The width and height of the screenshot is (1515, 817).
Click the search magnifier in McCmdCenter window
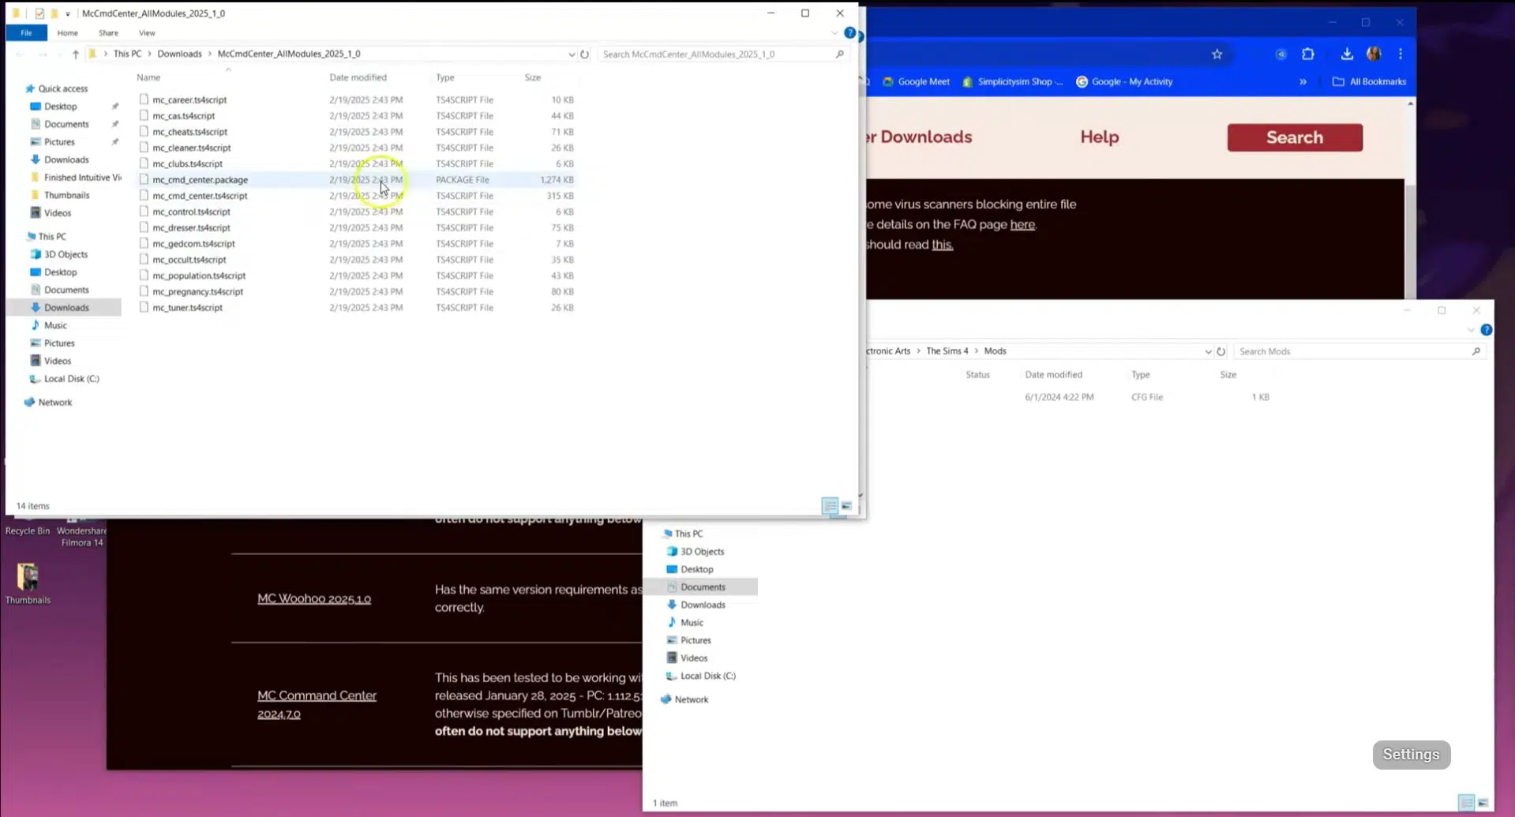(x=839, y=54)
